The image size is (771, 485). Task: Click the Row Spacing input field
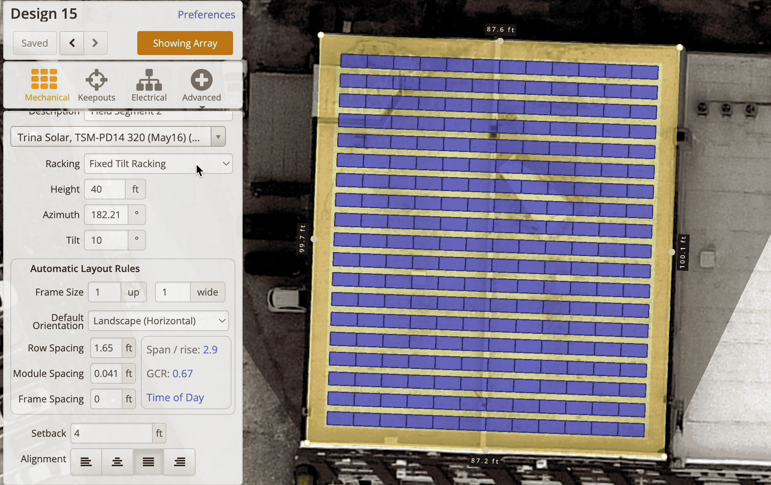[x=106, y=348]
